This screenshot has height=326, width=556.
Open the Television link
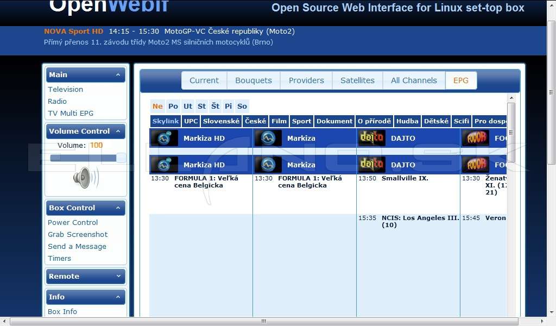point(66,90)
